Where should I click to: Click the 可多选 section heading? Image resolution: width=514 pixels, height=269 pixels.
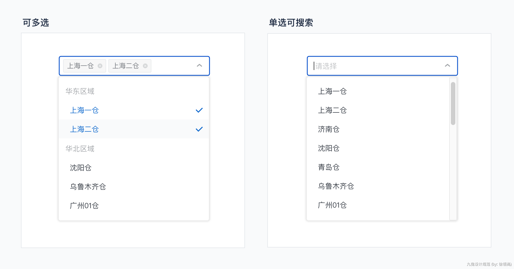click(36, 23)
